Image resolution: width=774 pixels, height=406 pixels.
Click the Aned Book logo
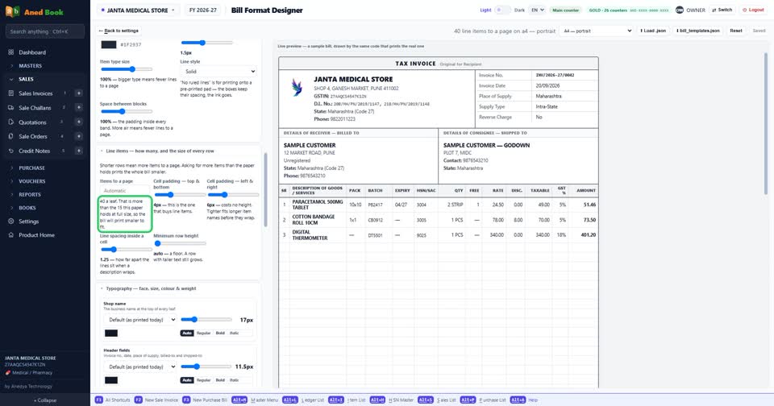pyautogui.click(x=12, y=11)
